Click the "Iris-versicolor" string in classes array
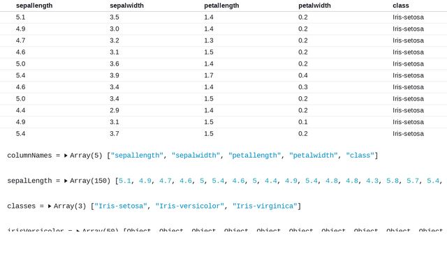447x279 pixels. (189, 206)
